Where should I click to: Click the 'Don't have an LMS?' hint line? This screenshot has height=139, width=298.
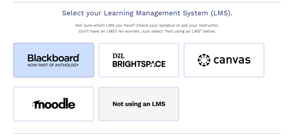coord(147,31)
